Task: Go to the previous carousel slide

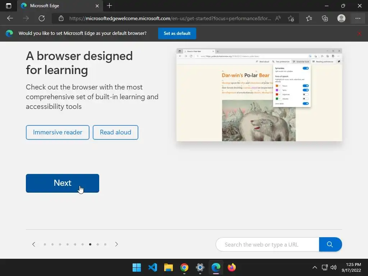Action: tap(33, 244)
